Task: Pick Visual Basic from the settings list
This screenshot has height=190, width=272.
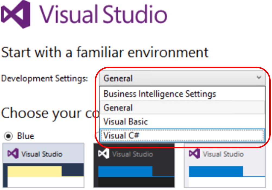Action: click(125, 121)
